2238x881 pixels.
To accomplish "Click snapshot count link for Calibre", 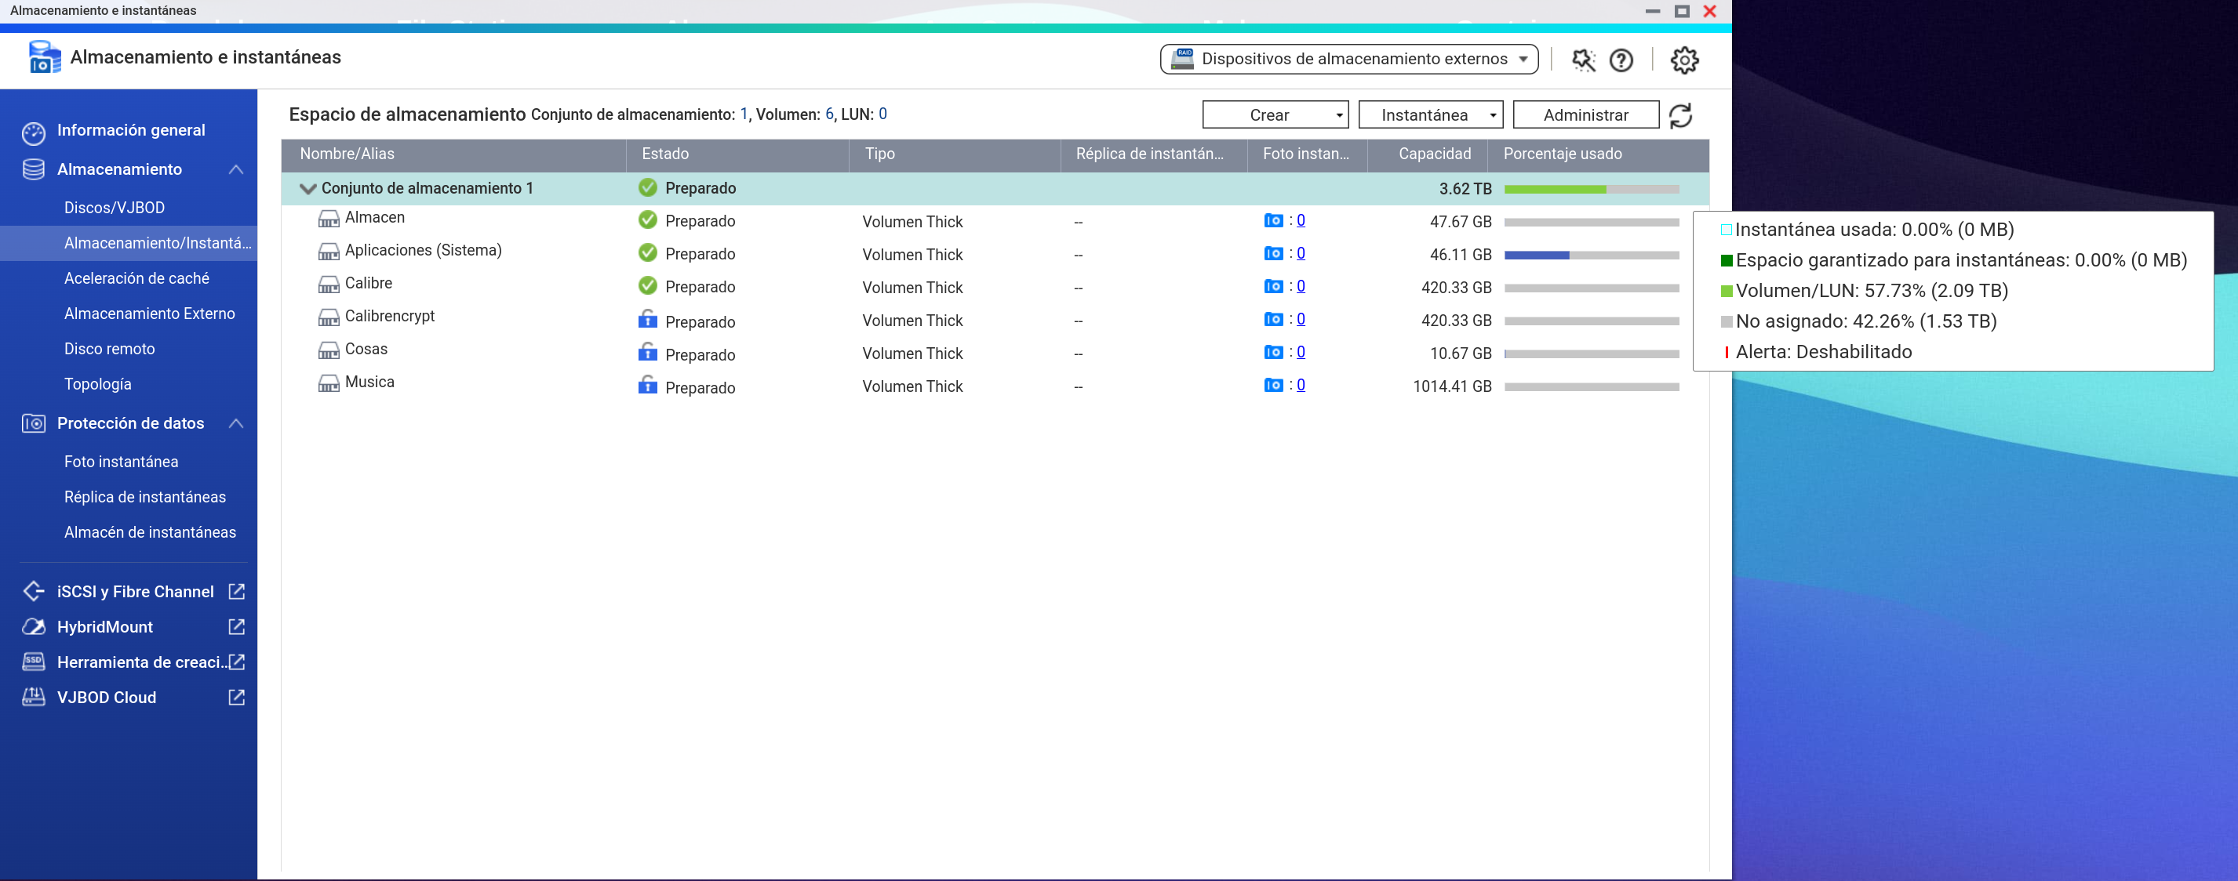I will point(1301,286).
